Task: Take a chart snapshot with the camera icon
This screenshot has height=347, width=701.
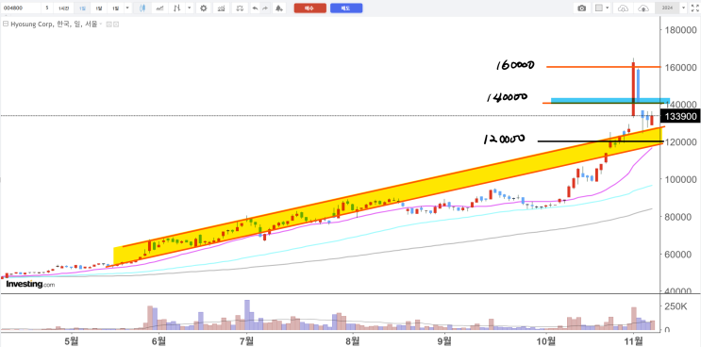Action: 581,8
